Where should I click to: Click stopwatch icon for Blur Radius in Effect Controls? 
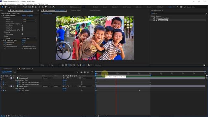pyautogui.click(x=5, y=43)
